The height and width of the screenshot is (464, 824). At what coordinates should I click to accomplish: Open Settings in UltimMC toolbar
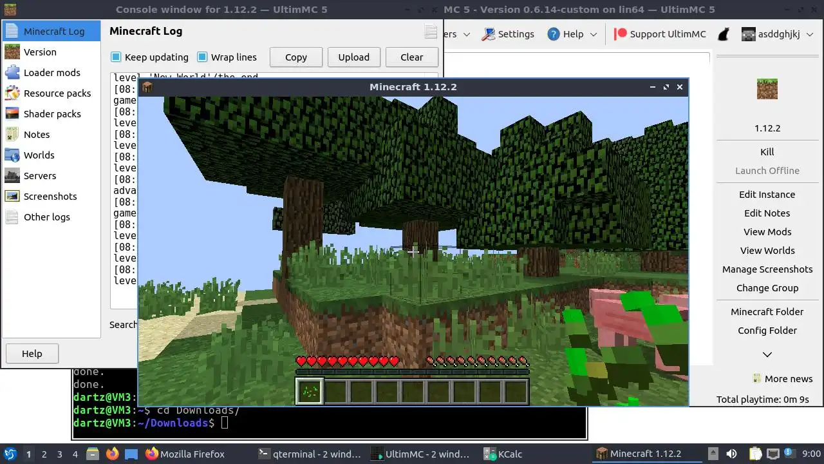pyautogui.click(x=508, y=34)
